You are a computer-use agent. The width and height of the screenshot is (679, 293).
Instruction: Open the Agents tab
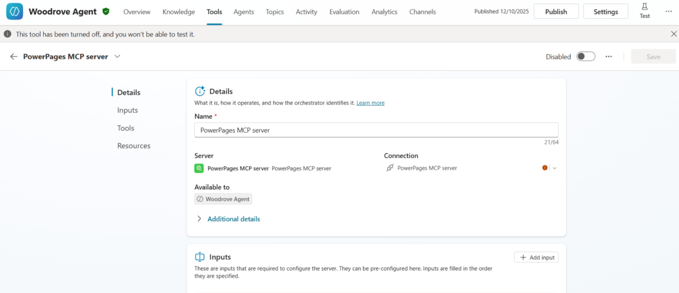pyautogui.click(x=244, y=12)
